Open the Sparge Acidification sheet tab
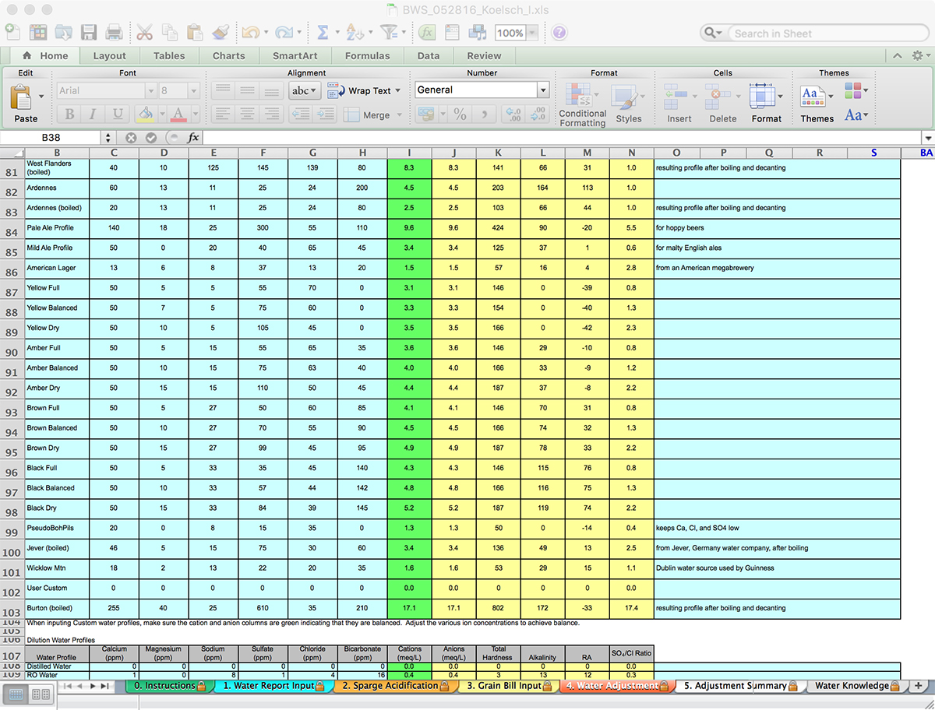935x710 pixels. (x=390, y=686)
